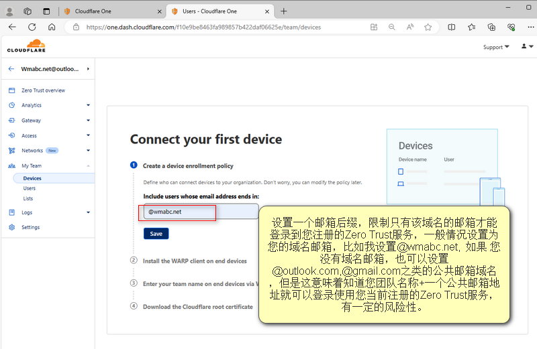Save the device enrollment policy

156,234
